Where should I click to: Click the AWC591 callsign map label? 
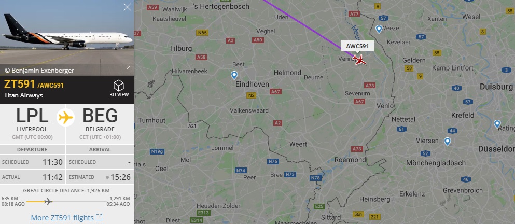357,46
